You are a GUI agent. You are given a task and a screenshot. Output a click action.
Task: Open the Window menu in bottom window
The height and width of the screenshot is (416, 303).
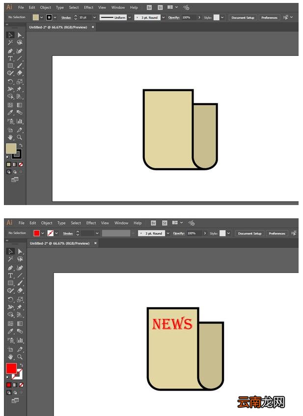(x=121, y=223)
